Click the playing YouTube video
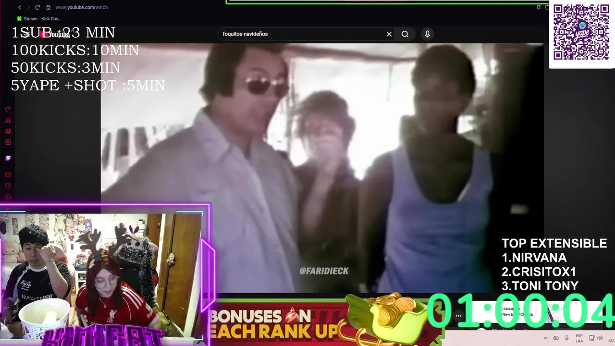 [322, 167]
